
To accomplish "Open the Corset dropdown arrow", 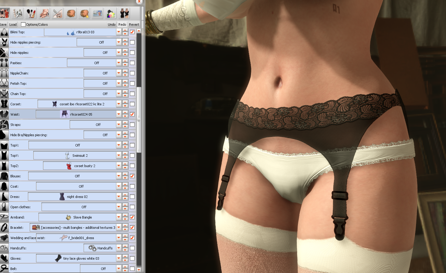I will [119, 104].
